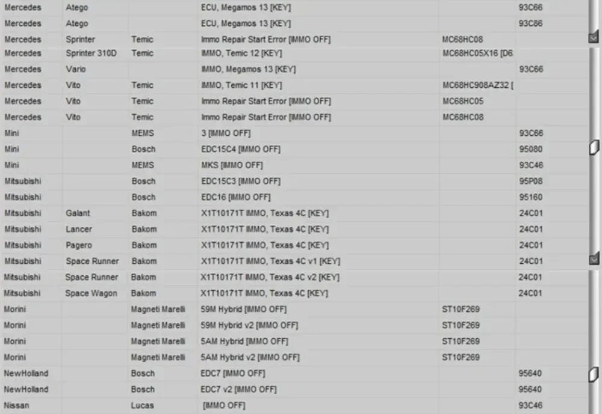This screenshot has width=602, height=414.
Task: Pick the Mercedes Vito Temic 11 KEY row
Action: 294,85
